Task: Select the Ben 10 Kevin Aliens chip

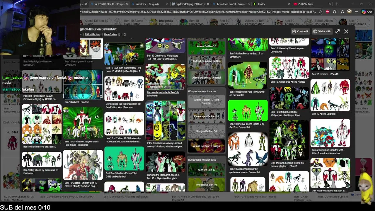Action: pos(354,23)
